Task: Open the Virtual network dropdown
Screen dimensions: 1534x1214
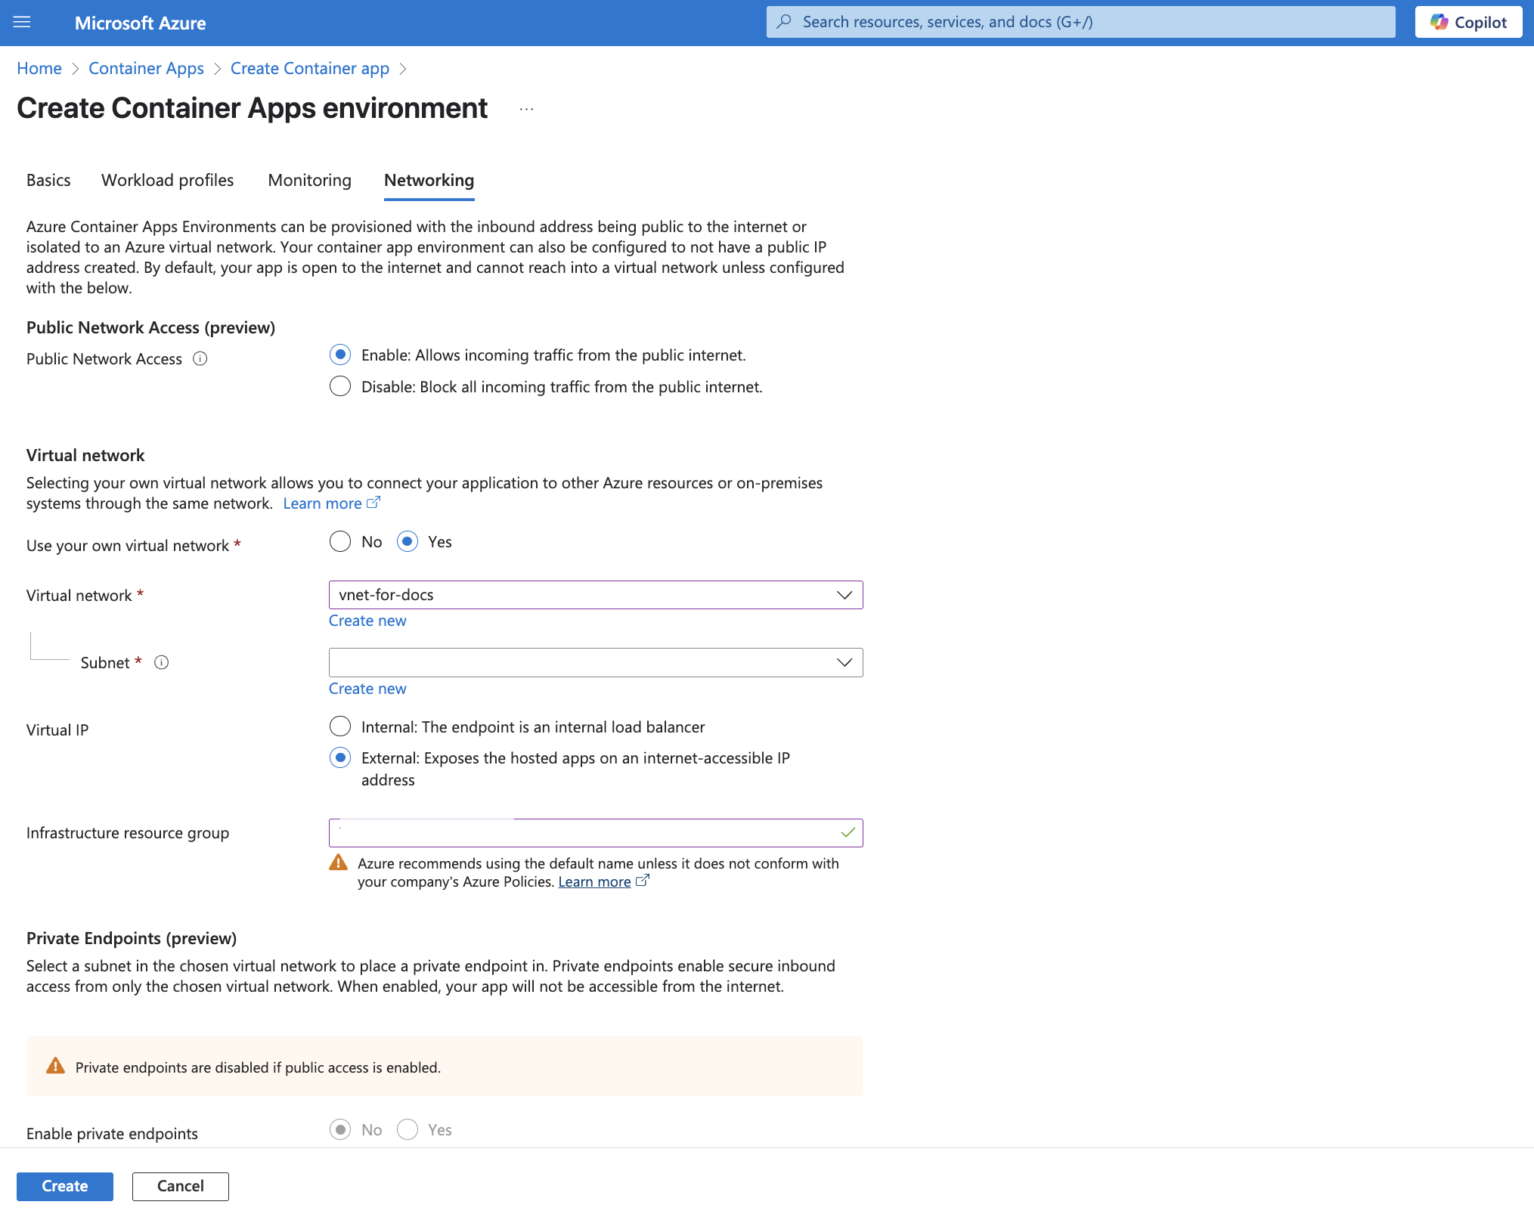Action: pyautogui.click(x=844, y=595)
